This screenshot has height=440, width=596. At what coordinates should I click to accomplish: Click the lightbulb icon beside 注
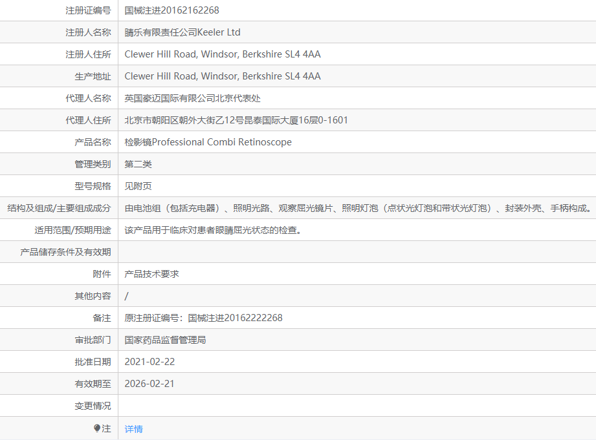click(x=97, y=428)
